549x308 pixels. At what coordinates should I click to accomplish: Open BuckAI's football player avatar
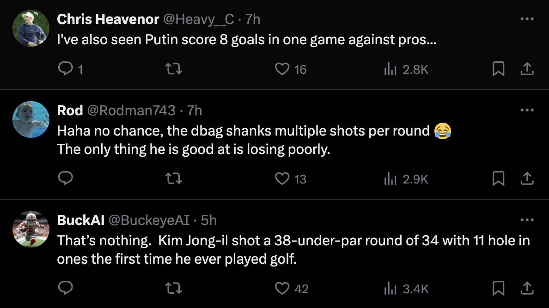(30, 229)
